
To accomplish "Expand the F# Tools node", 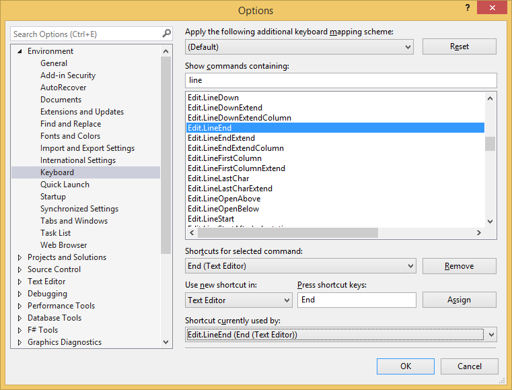I will click(x=20, y=330).
